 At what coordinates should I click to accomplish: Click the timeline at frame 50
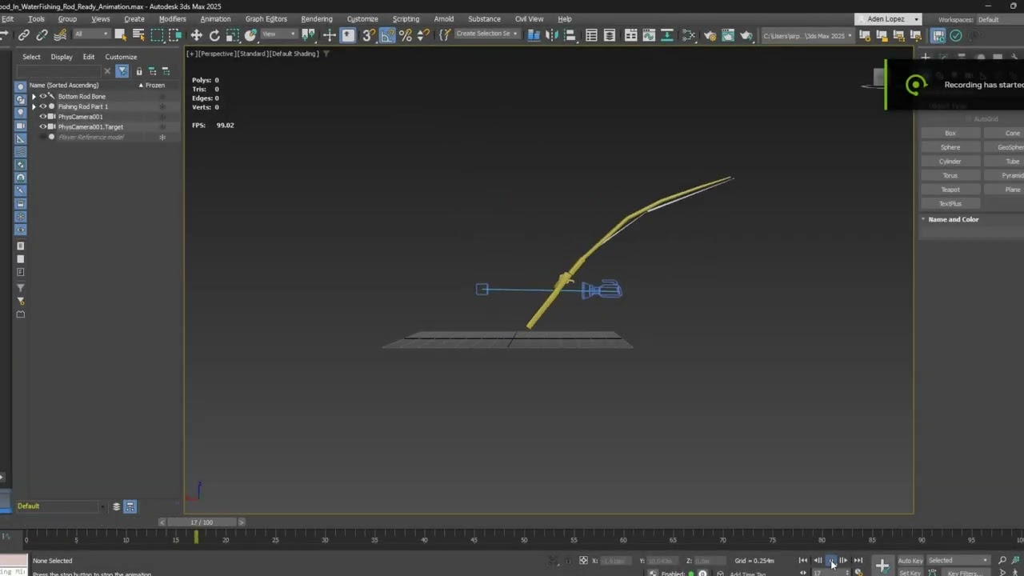click(524, 539)
